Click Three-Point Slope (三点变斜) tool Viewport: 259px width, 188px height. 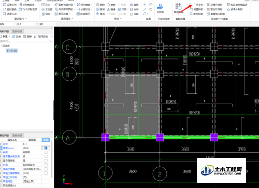196,5
